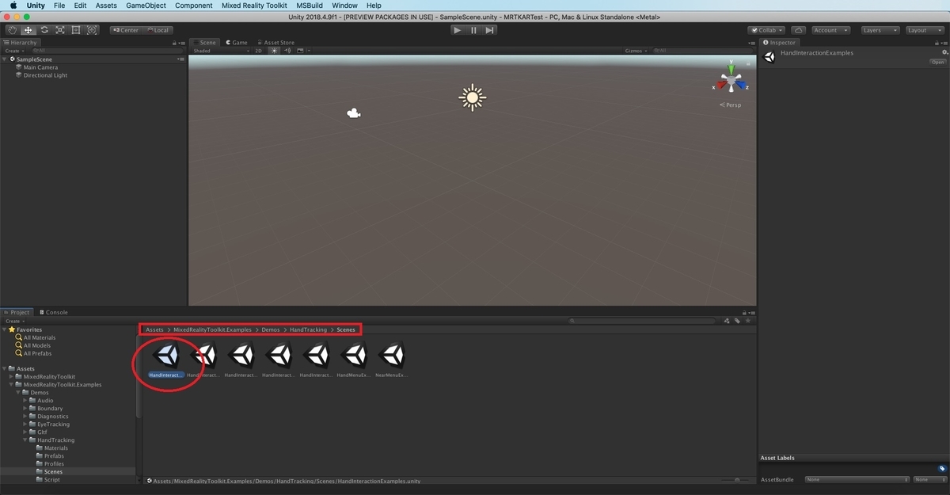
Task: Click HandTracking in the breadcrumb path
Action: [x=309, y=329]
